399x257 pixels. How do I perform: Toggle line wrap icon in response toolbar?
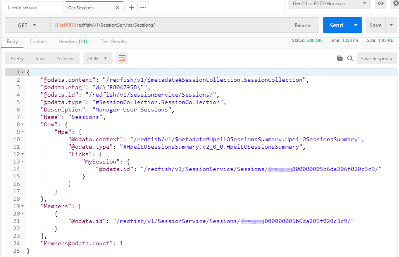click(x=122, y=58)
